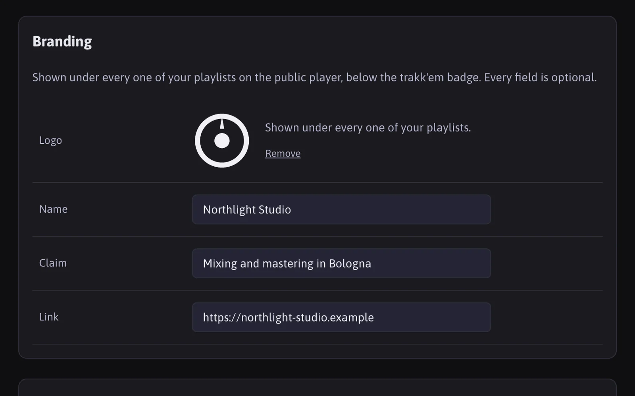Click the 'Claim' row label
The width and height of the screenshot is (635, 396).
click(x=53, y=263)
